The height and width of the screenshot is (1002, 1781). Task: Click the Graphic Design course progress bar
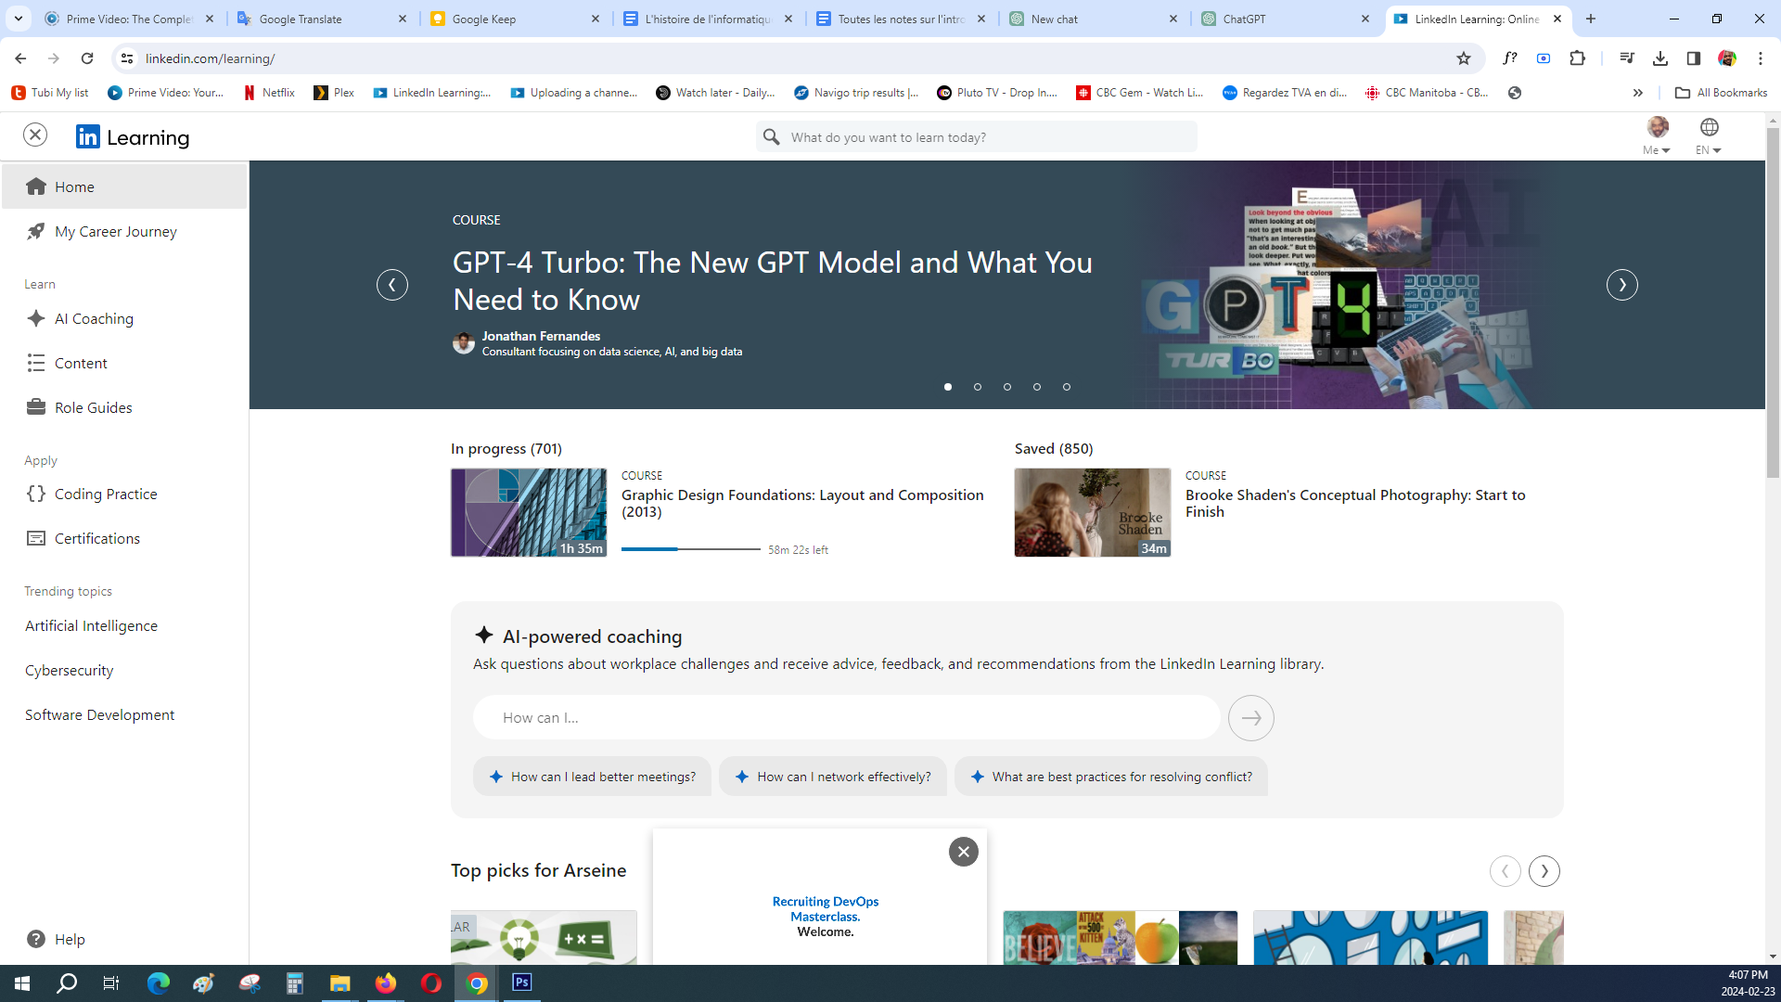pyautogui.click(x=690, y=549)
